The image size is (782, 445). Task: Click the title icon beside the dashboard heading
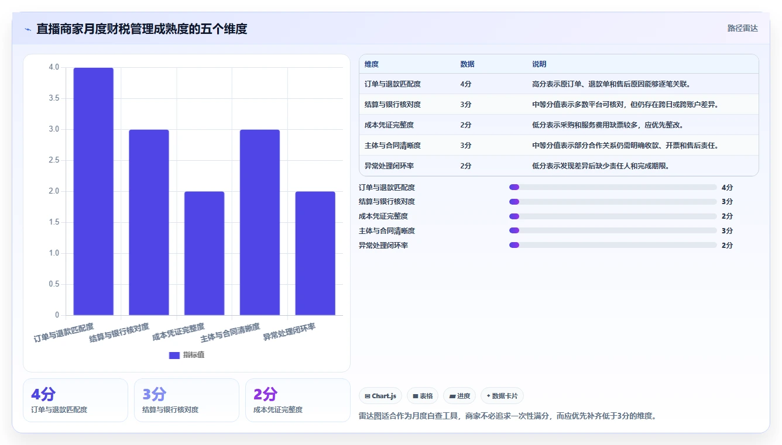[28, 29]
